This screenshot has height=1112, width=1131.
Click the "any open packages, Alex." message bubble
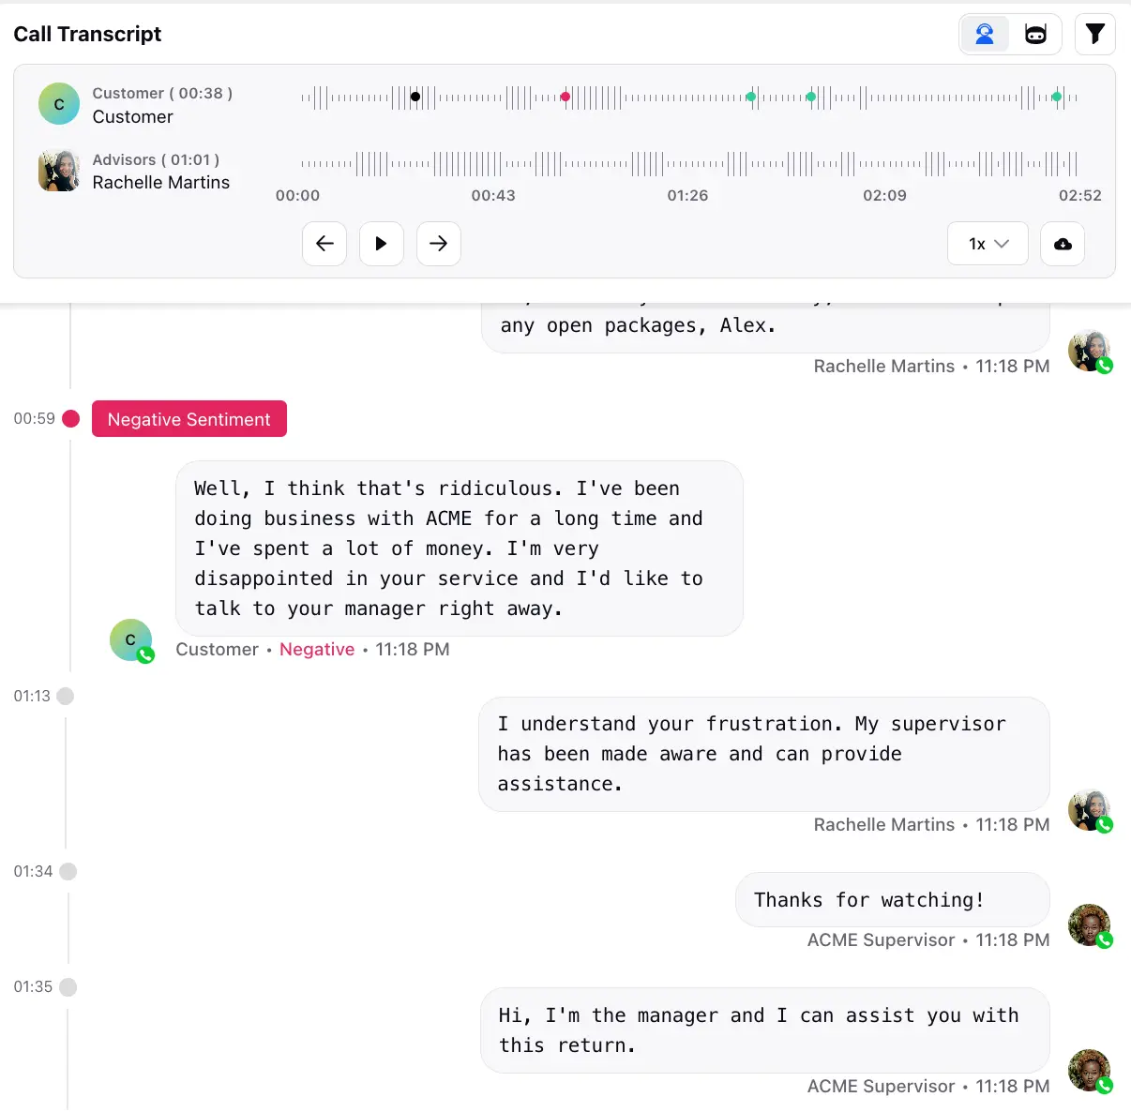[x=765, y=327]
